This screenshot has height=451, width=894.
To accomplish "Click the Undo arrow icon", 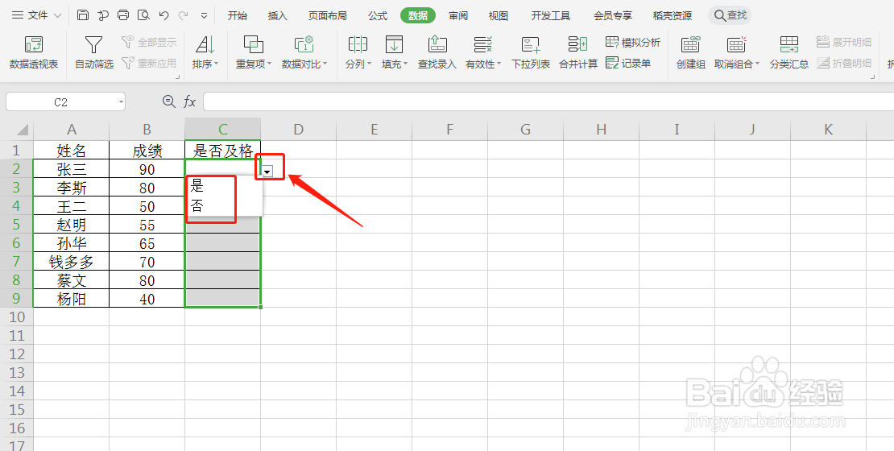I will (163, 15).
